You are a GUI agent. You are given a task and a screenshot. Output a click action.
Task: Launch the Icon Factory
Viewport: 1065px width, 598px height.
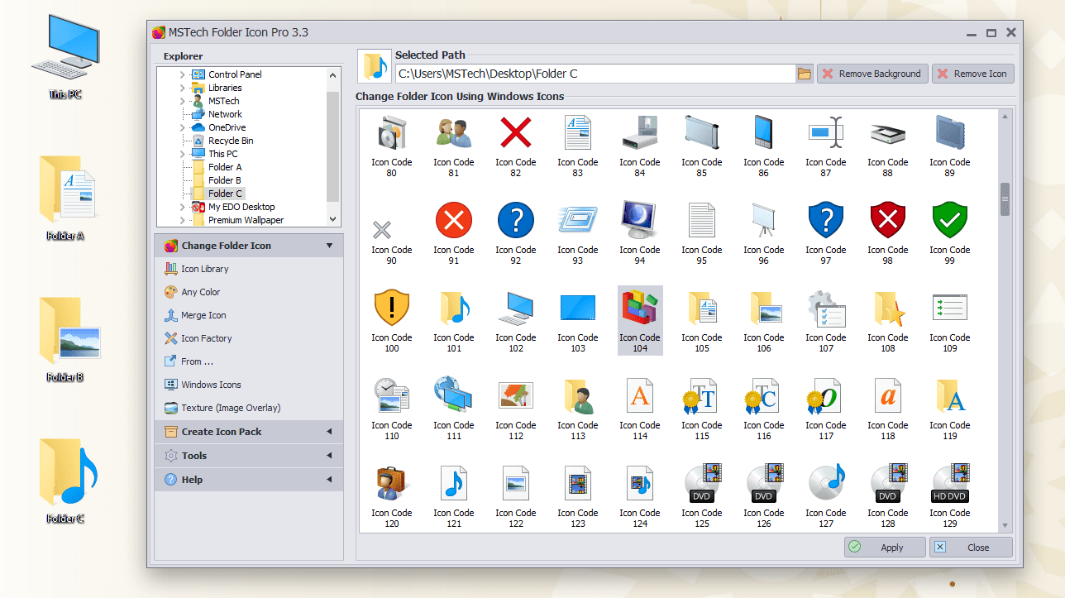click(x=205, y=337)
